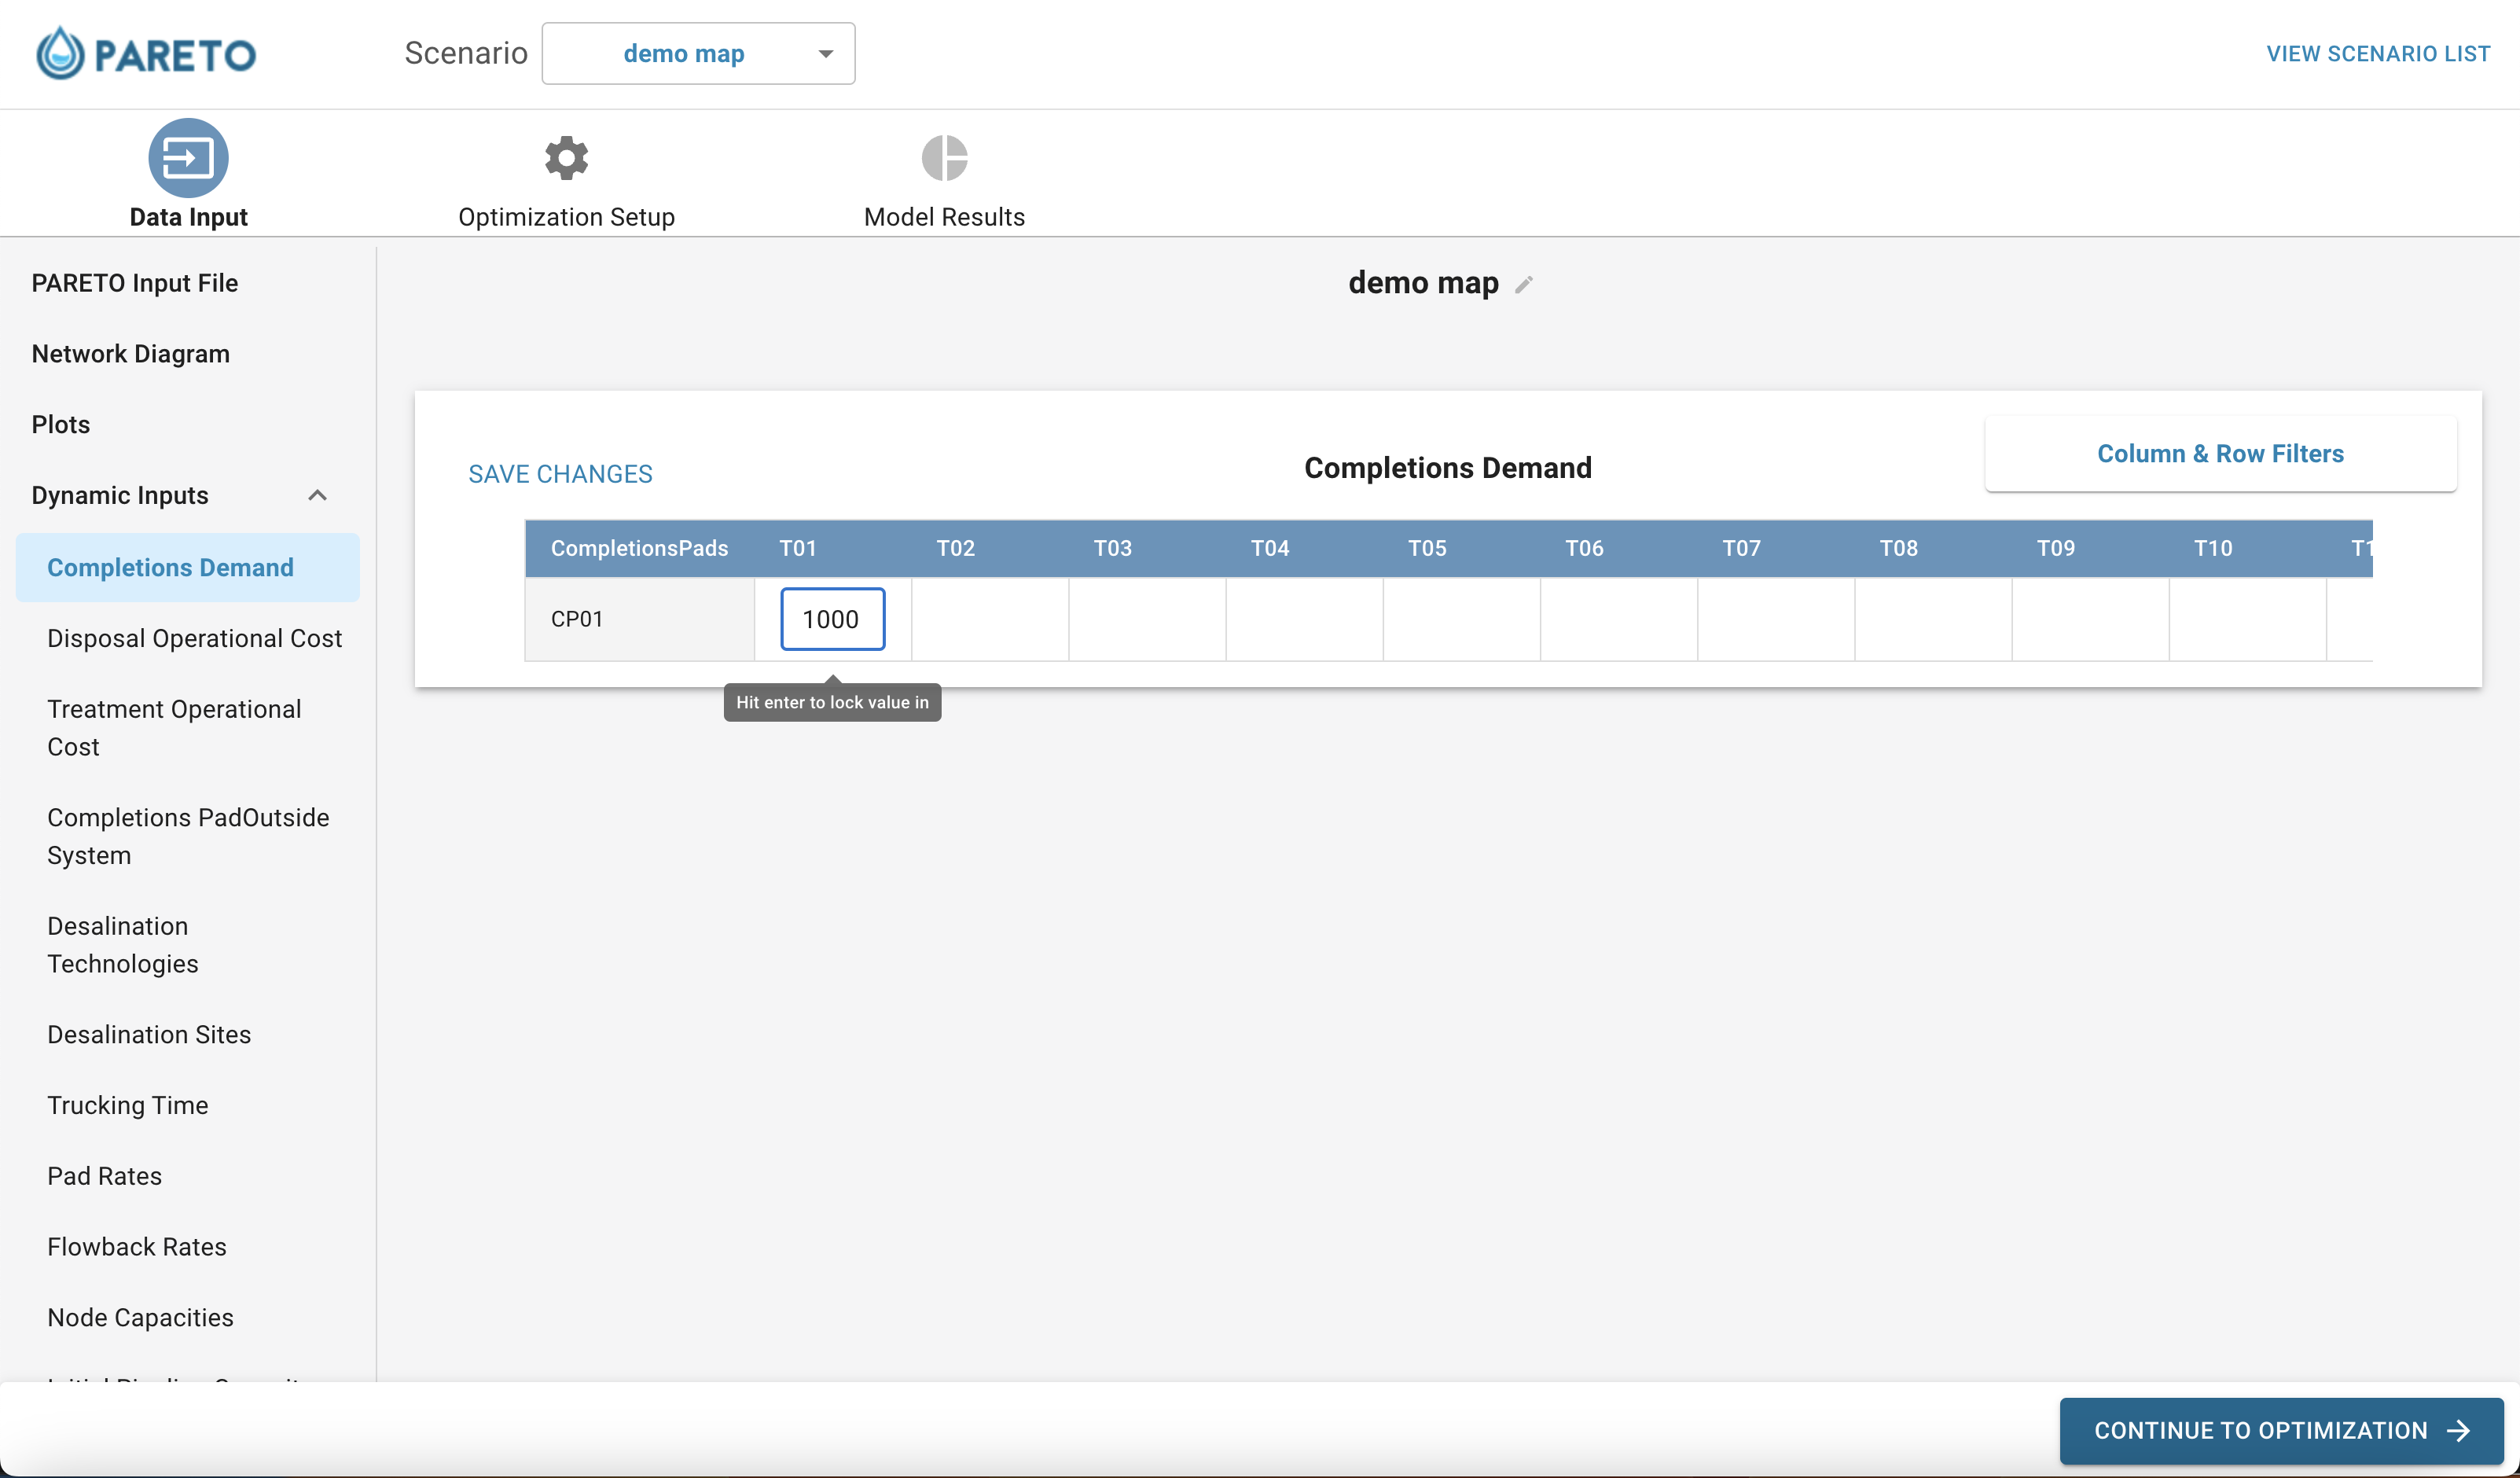This screenshot has width=2520, height=1478.
Task: Click the CompletionsPads column header
Action: 639,548
